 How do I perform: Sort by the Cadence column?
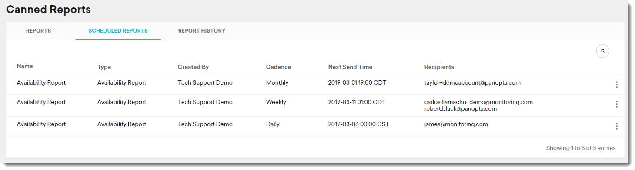pyautogui.click(x=279, y=67)
